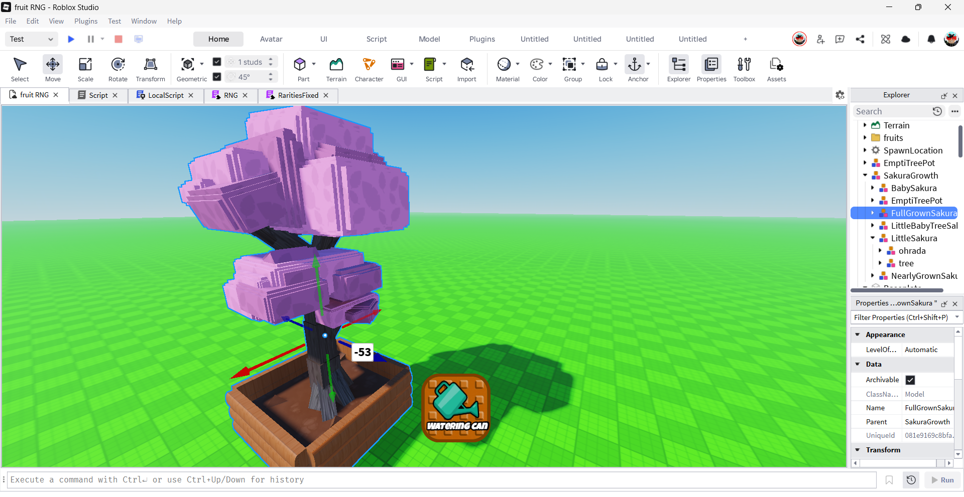Increase the studs snapping value stepper

pyautogui.click(x=271, y=59)
